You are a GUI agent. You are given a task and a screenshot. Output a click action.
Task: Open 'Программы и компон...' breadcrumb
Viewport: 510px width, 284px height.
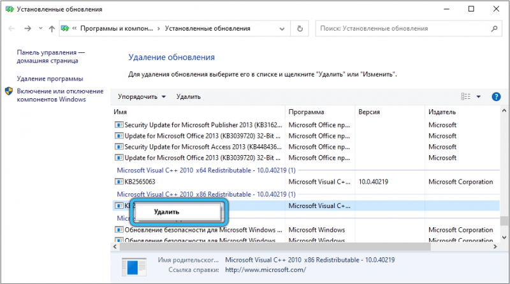[x=117, y=28]
